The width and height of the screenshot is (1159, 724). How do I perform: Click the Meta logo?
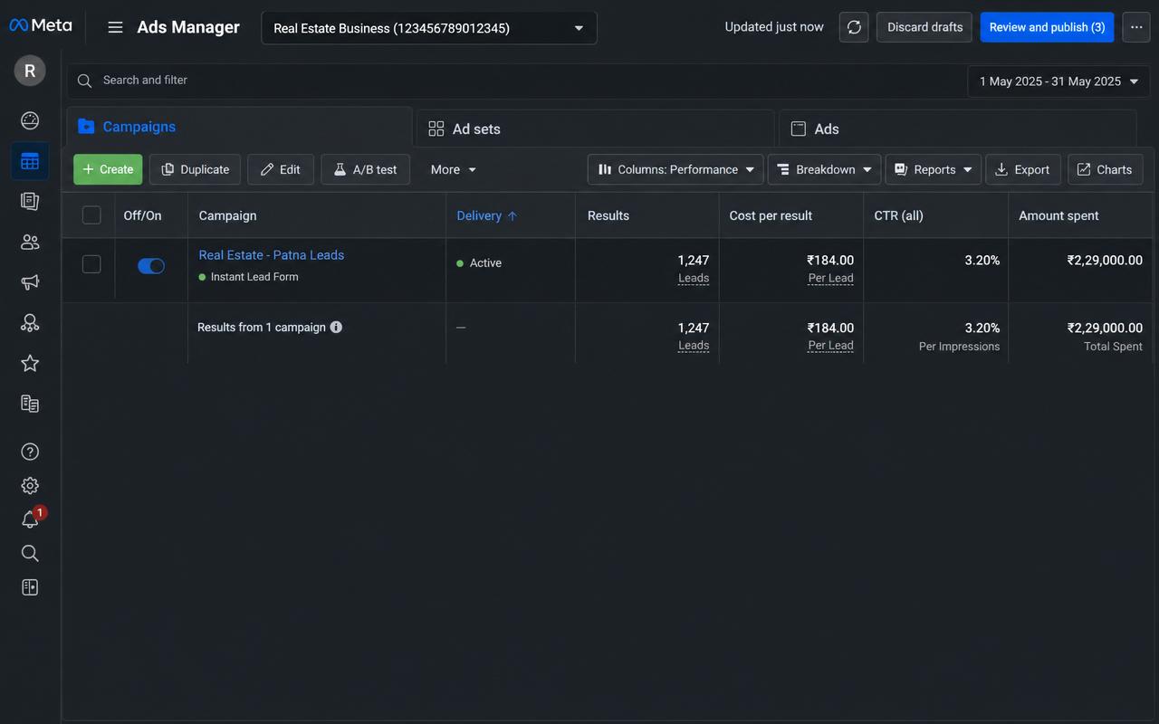point(41,25)
